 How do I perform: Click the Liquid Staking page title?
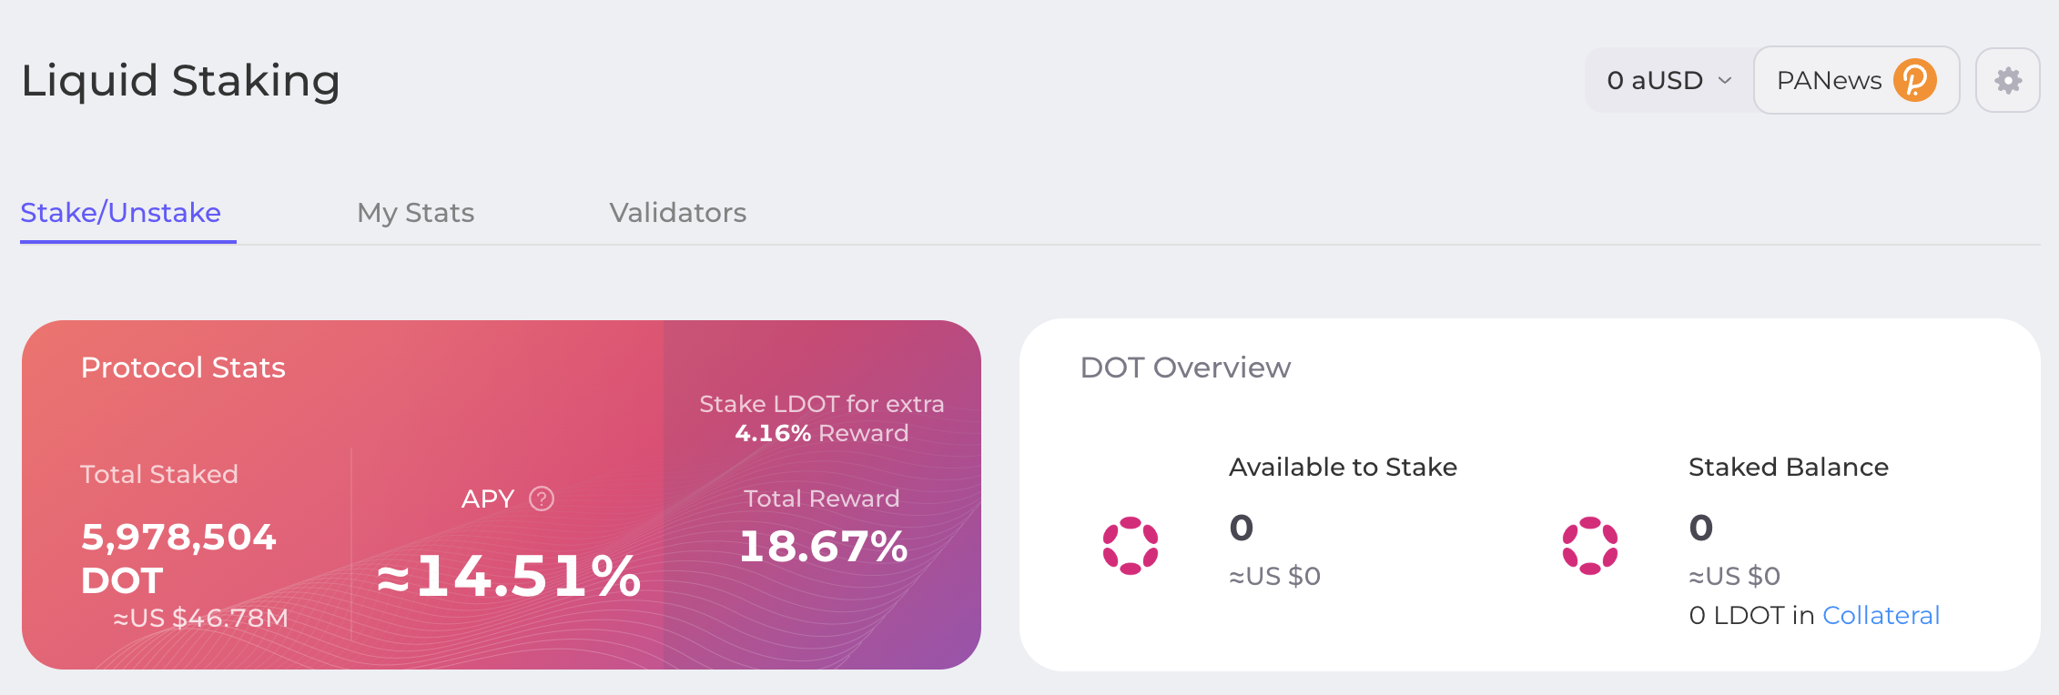pyautogui.click(x=180, y=80)
